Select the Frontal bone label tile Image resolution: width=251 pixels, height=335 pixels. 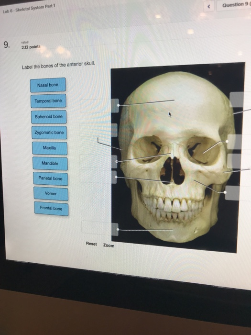(x=51, y=208)
